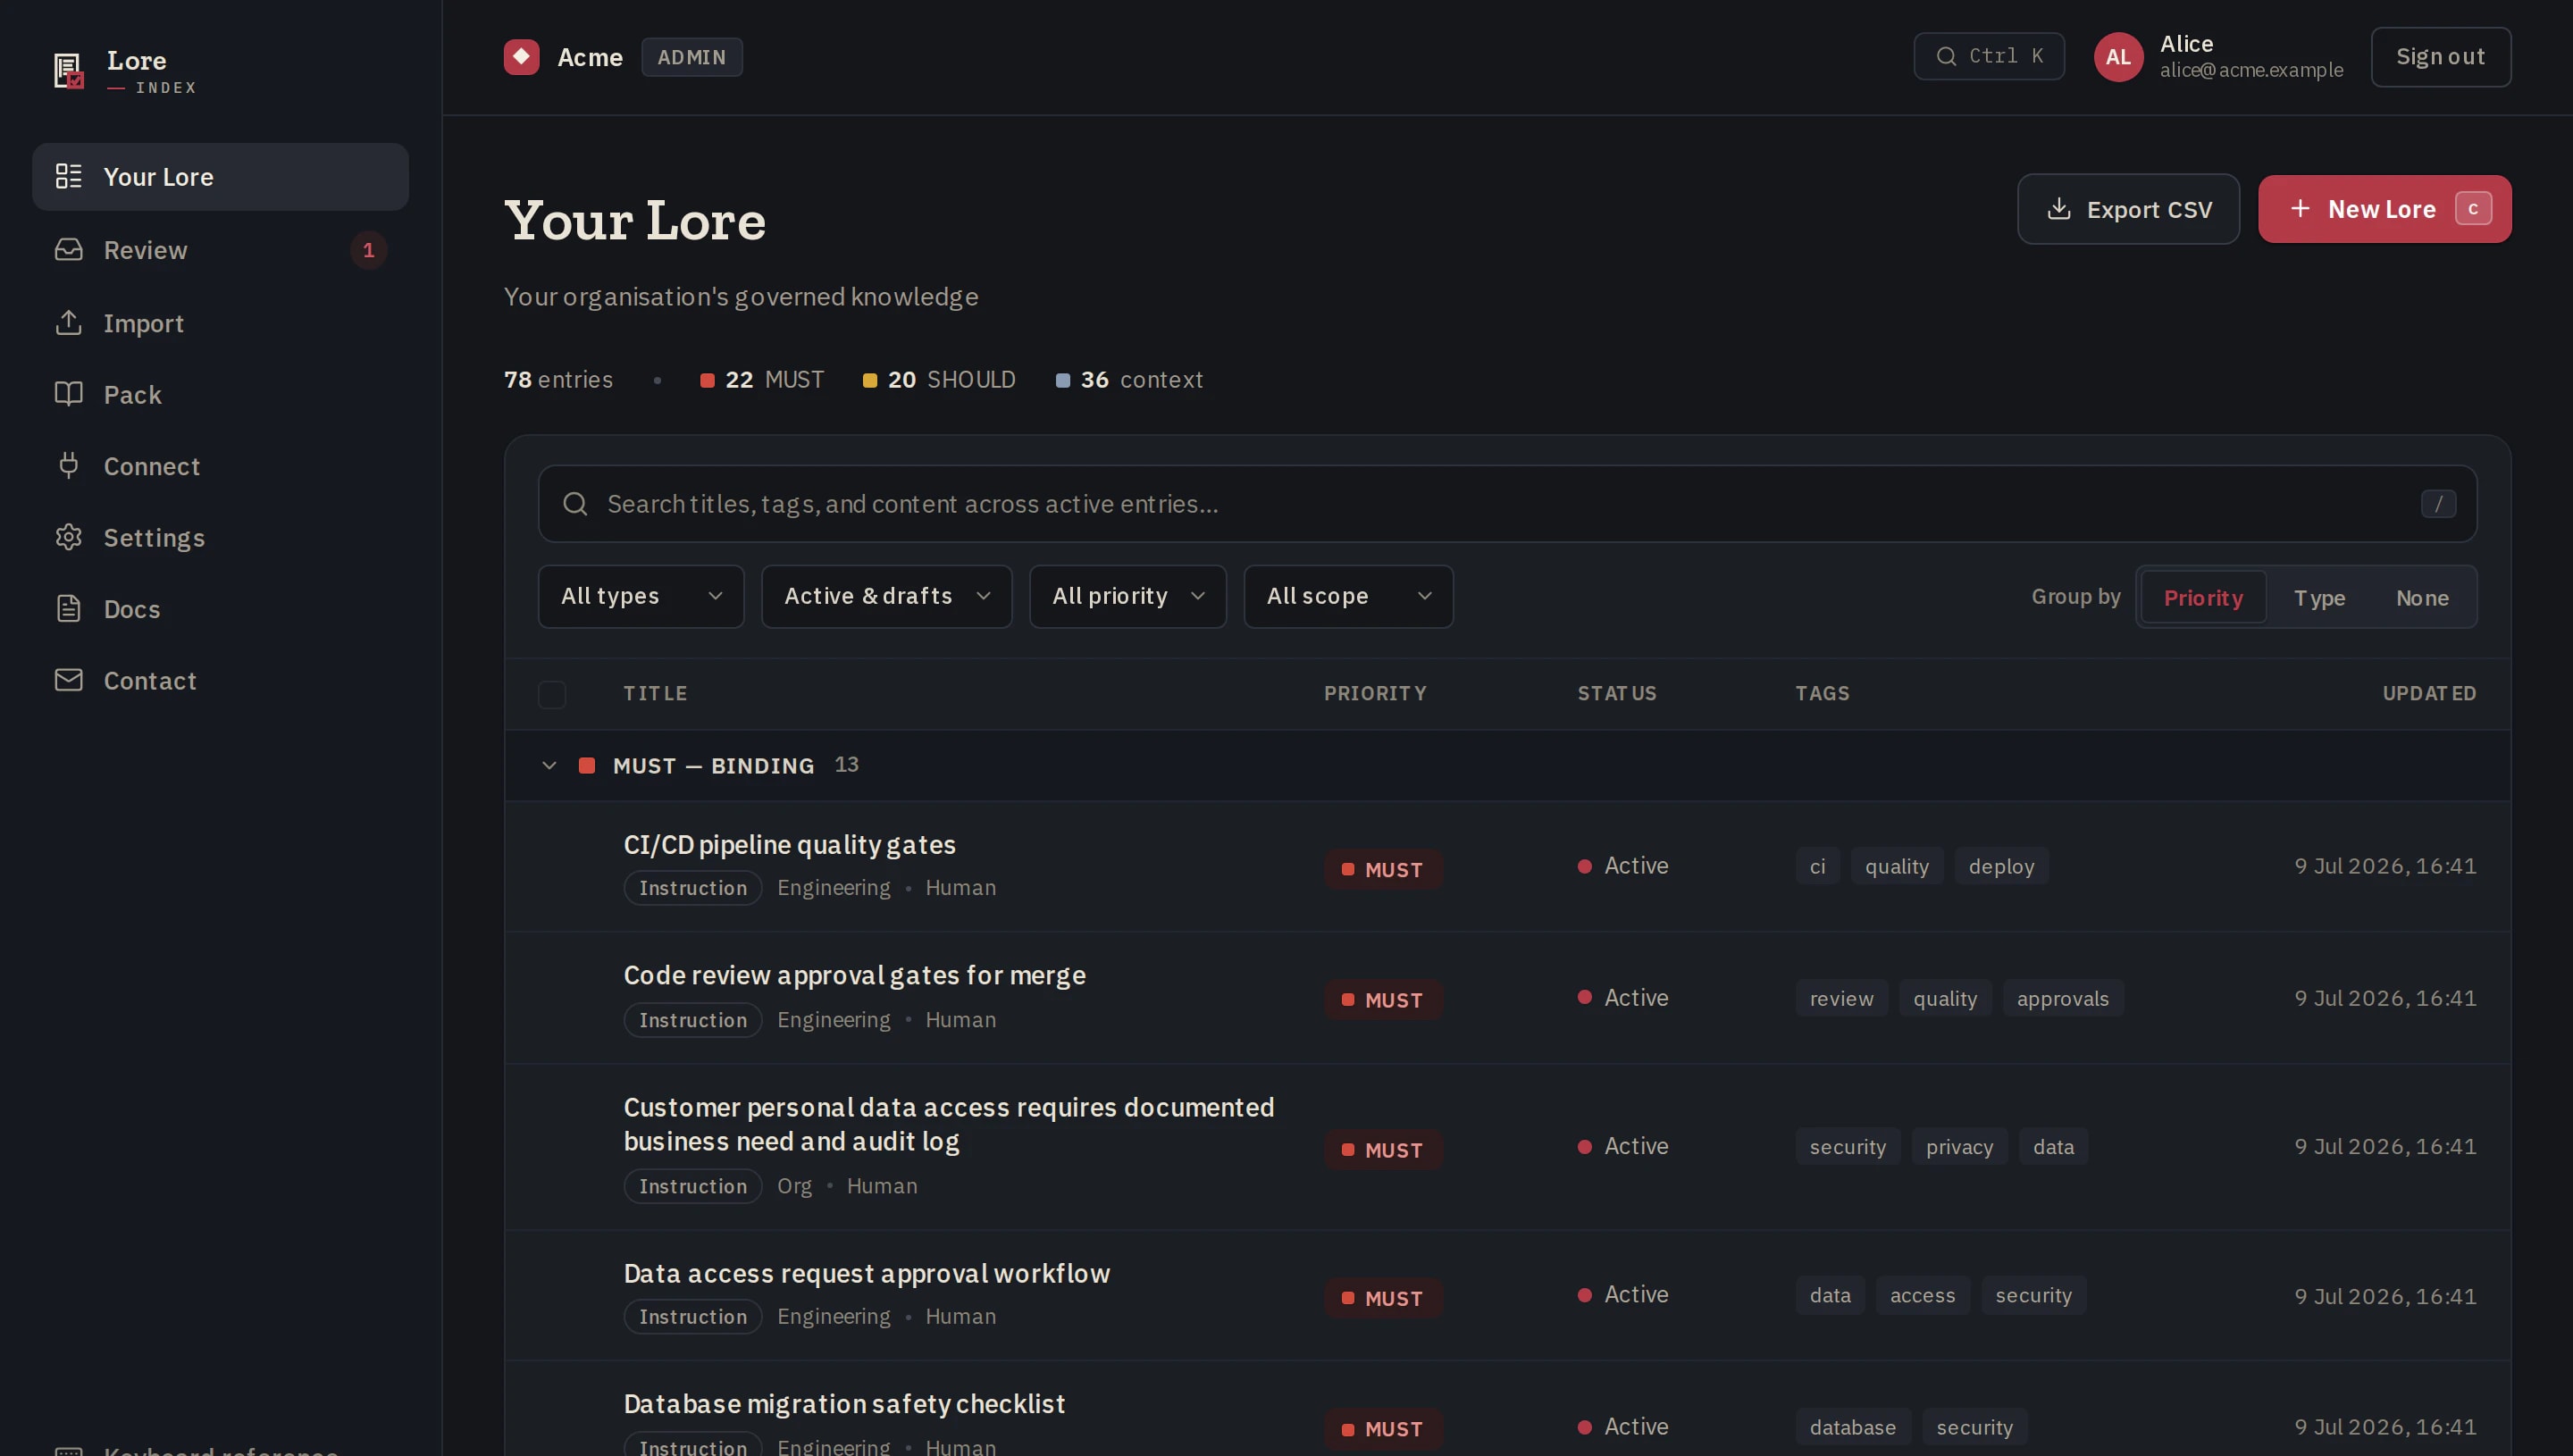The width and height of the screenshot is (2573, 1456).
Task: Click the Review inbox icon
Action: tap(68, 249)
